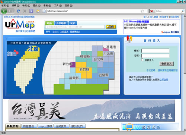Open the 檔案 (File) menu

click(5, 6)
